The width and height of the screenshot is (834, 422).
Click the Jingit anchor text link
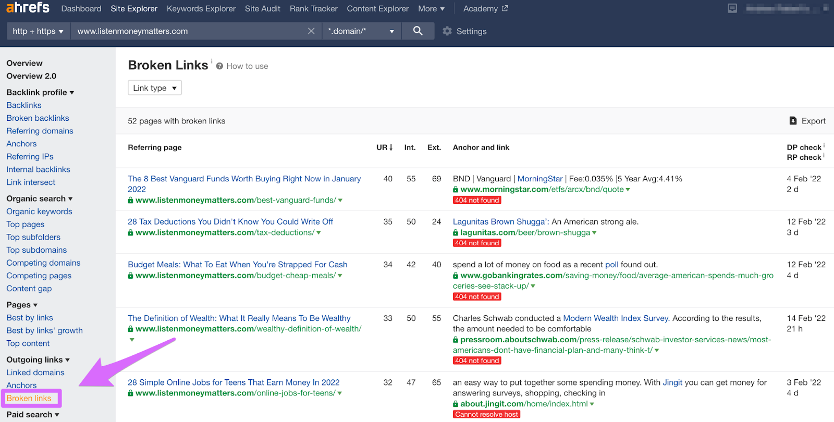(x=672, y=383)
